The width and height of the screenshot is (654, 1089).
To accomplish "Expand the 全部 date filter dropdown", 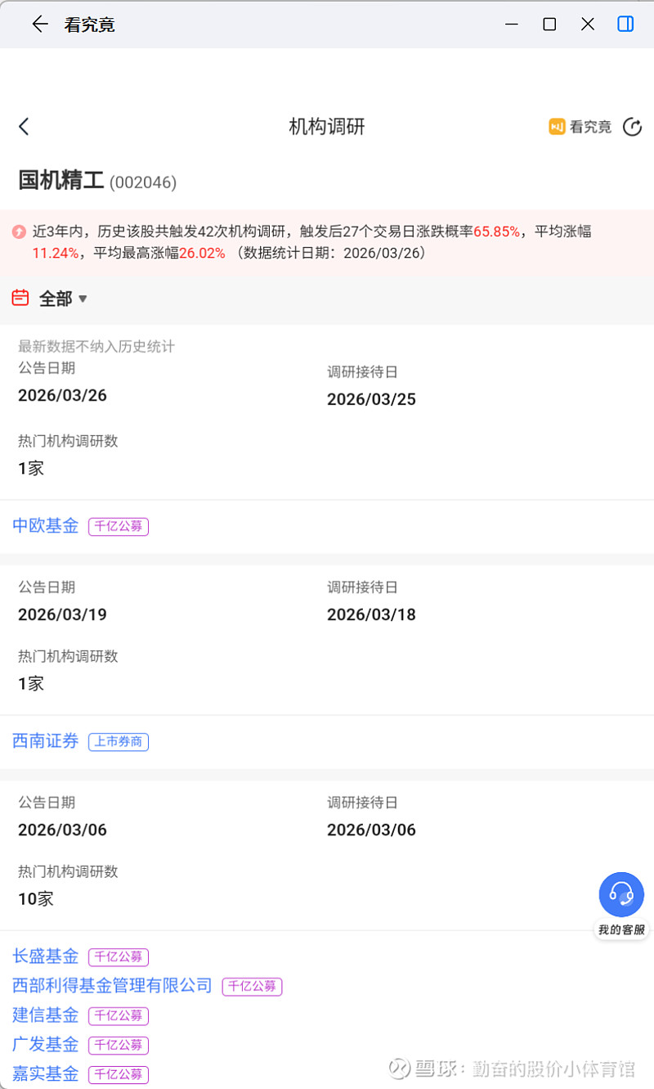I will tap(63, 299).
